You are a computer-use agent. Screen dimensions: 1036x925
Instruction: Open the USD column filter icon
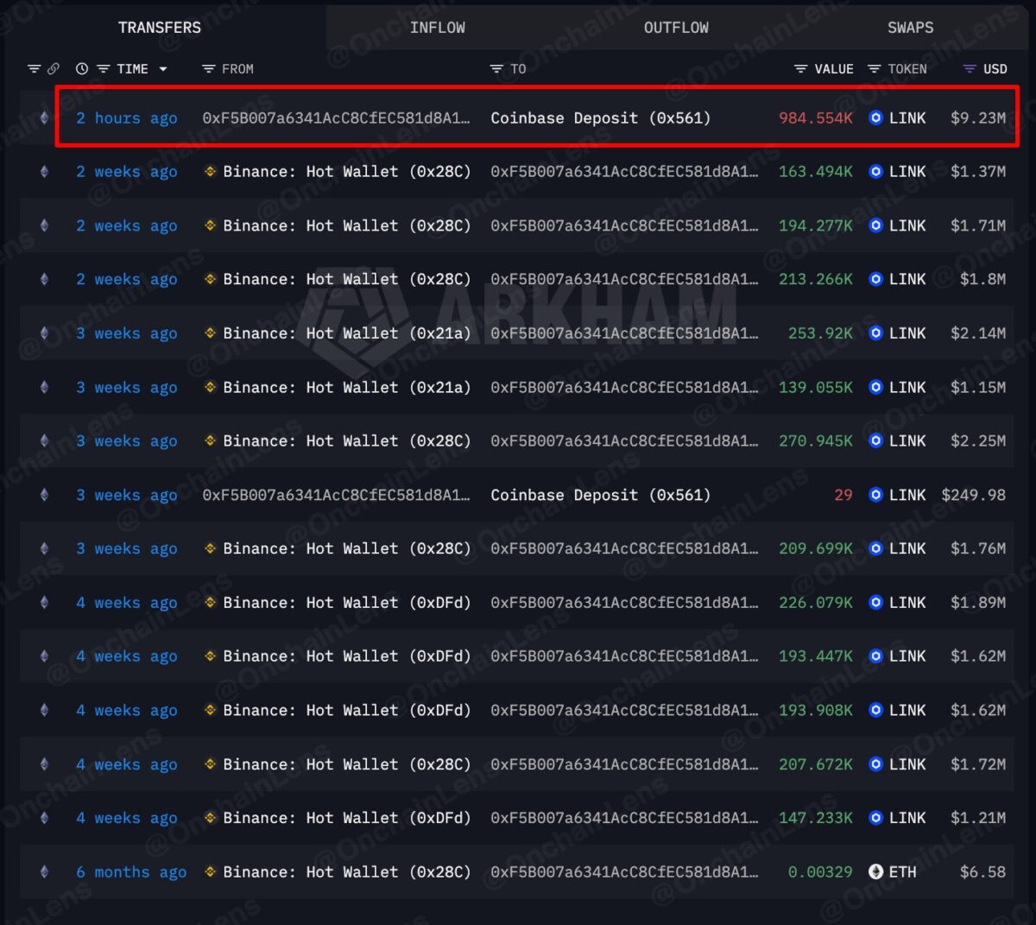(x=970, y=69)
